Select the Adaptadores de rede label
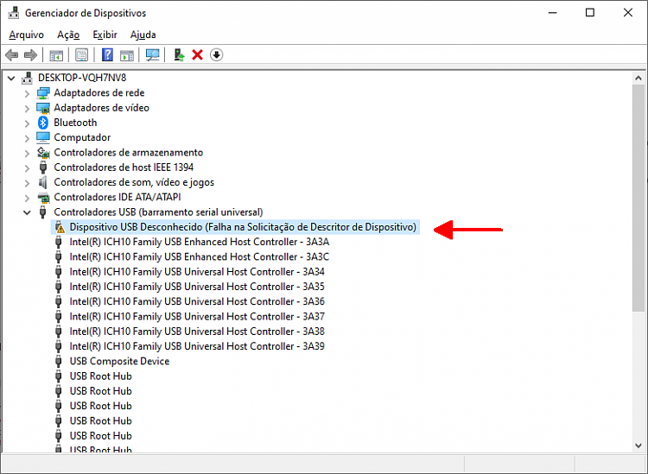Image resolution: width=648 pixels, height=474 pixels. 99,93
